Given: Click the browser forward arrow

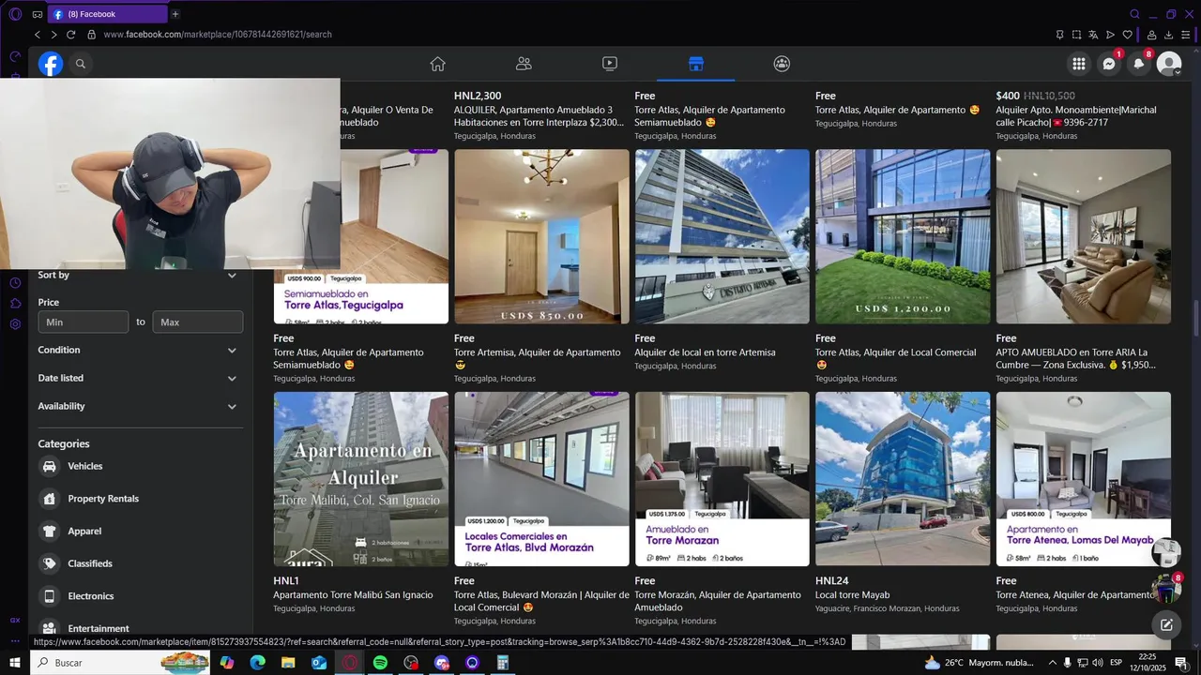Looking at the screenshot, I should (53, 35).
